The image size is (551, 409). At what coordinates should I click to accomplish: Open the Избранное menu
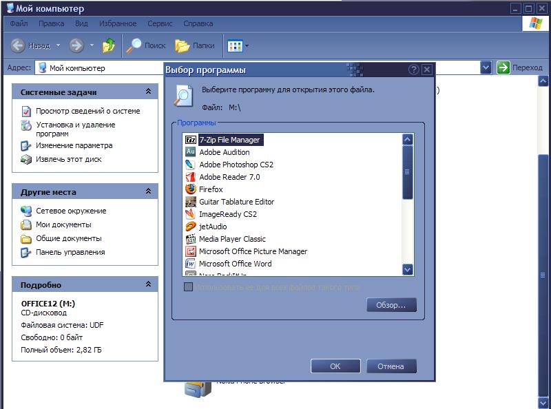117,23
